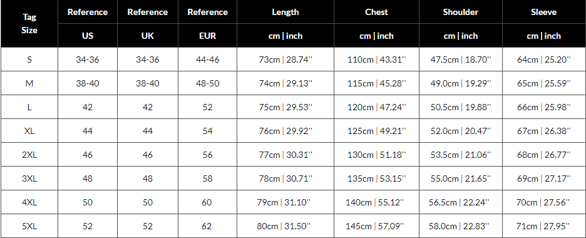Click the S tag size row label
This screenshot has width=586, height=238.
29,59
